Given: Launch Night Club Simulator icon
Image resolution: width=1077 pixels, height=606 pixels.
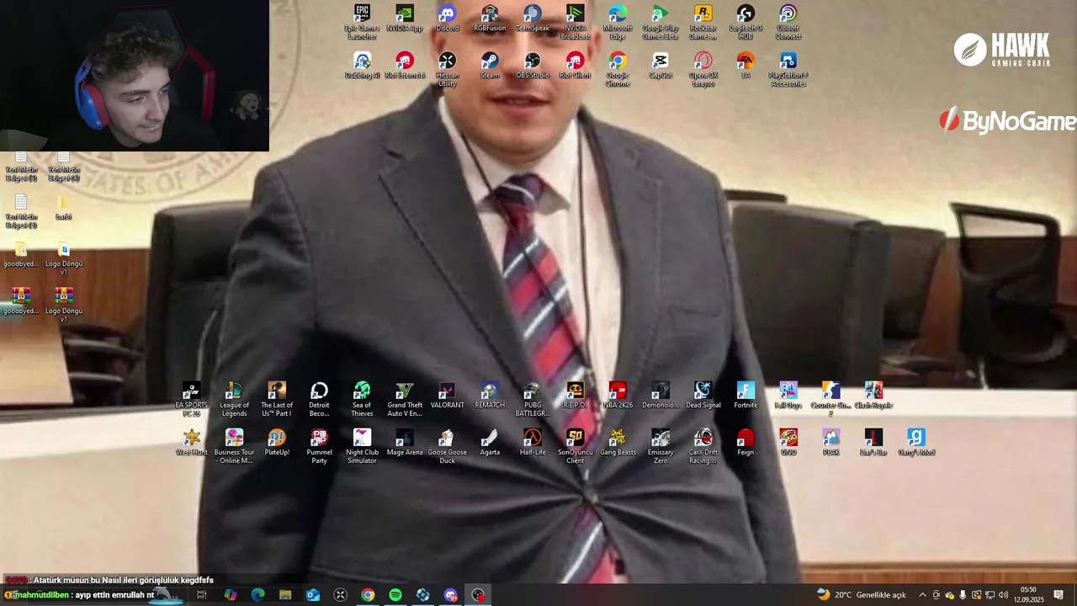Looking at the screenshot, I should point(362,446).
